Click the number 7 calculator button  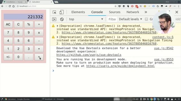pyautogui.click(x=8, y=33)
